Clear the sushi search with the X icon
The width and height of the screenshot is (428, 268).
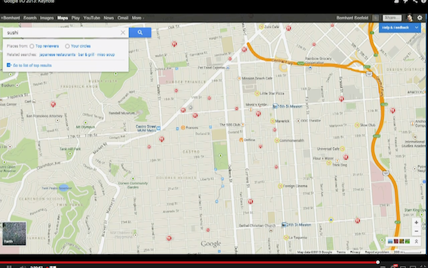123,32
